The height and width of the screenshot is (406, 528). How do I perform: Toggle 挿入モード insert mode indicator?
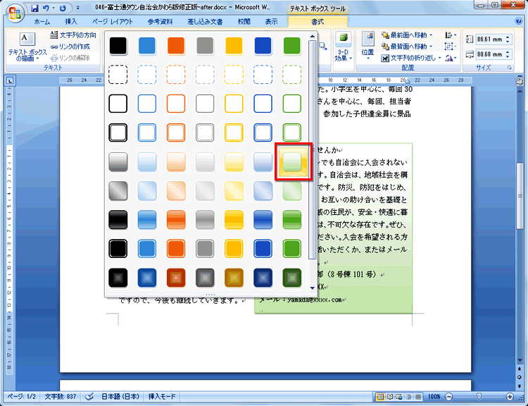[x=162, y=397]
